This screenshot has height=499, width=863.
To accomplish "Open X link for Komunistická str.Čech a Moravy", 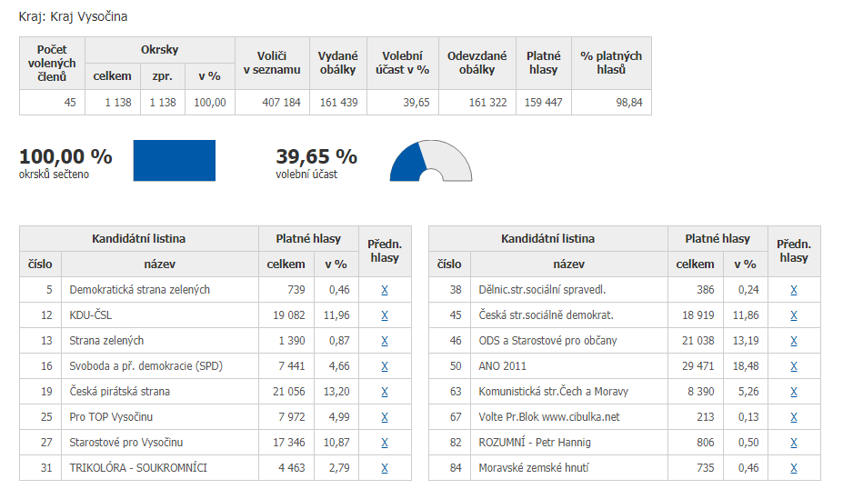I will point(794,392).
